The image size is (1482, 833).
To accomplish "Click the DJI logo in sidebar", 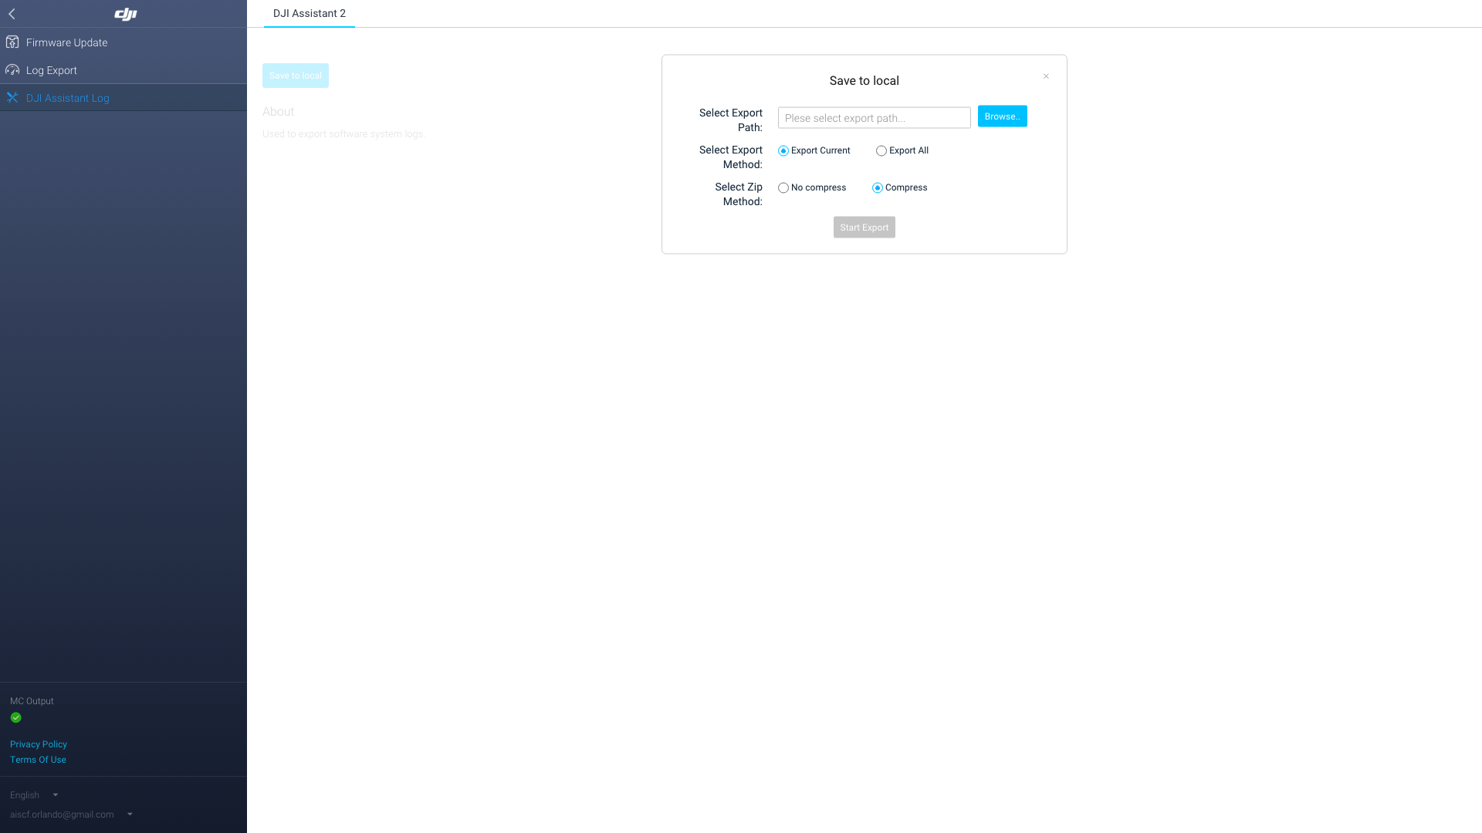I will click(x=125, y=14).
